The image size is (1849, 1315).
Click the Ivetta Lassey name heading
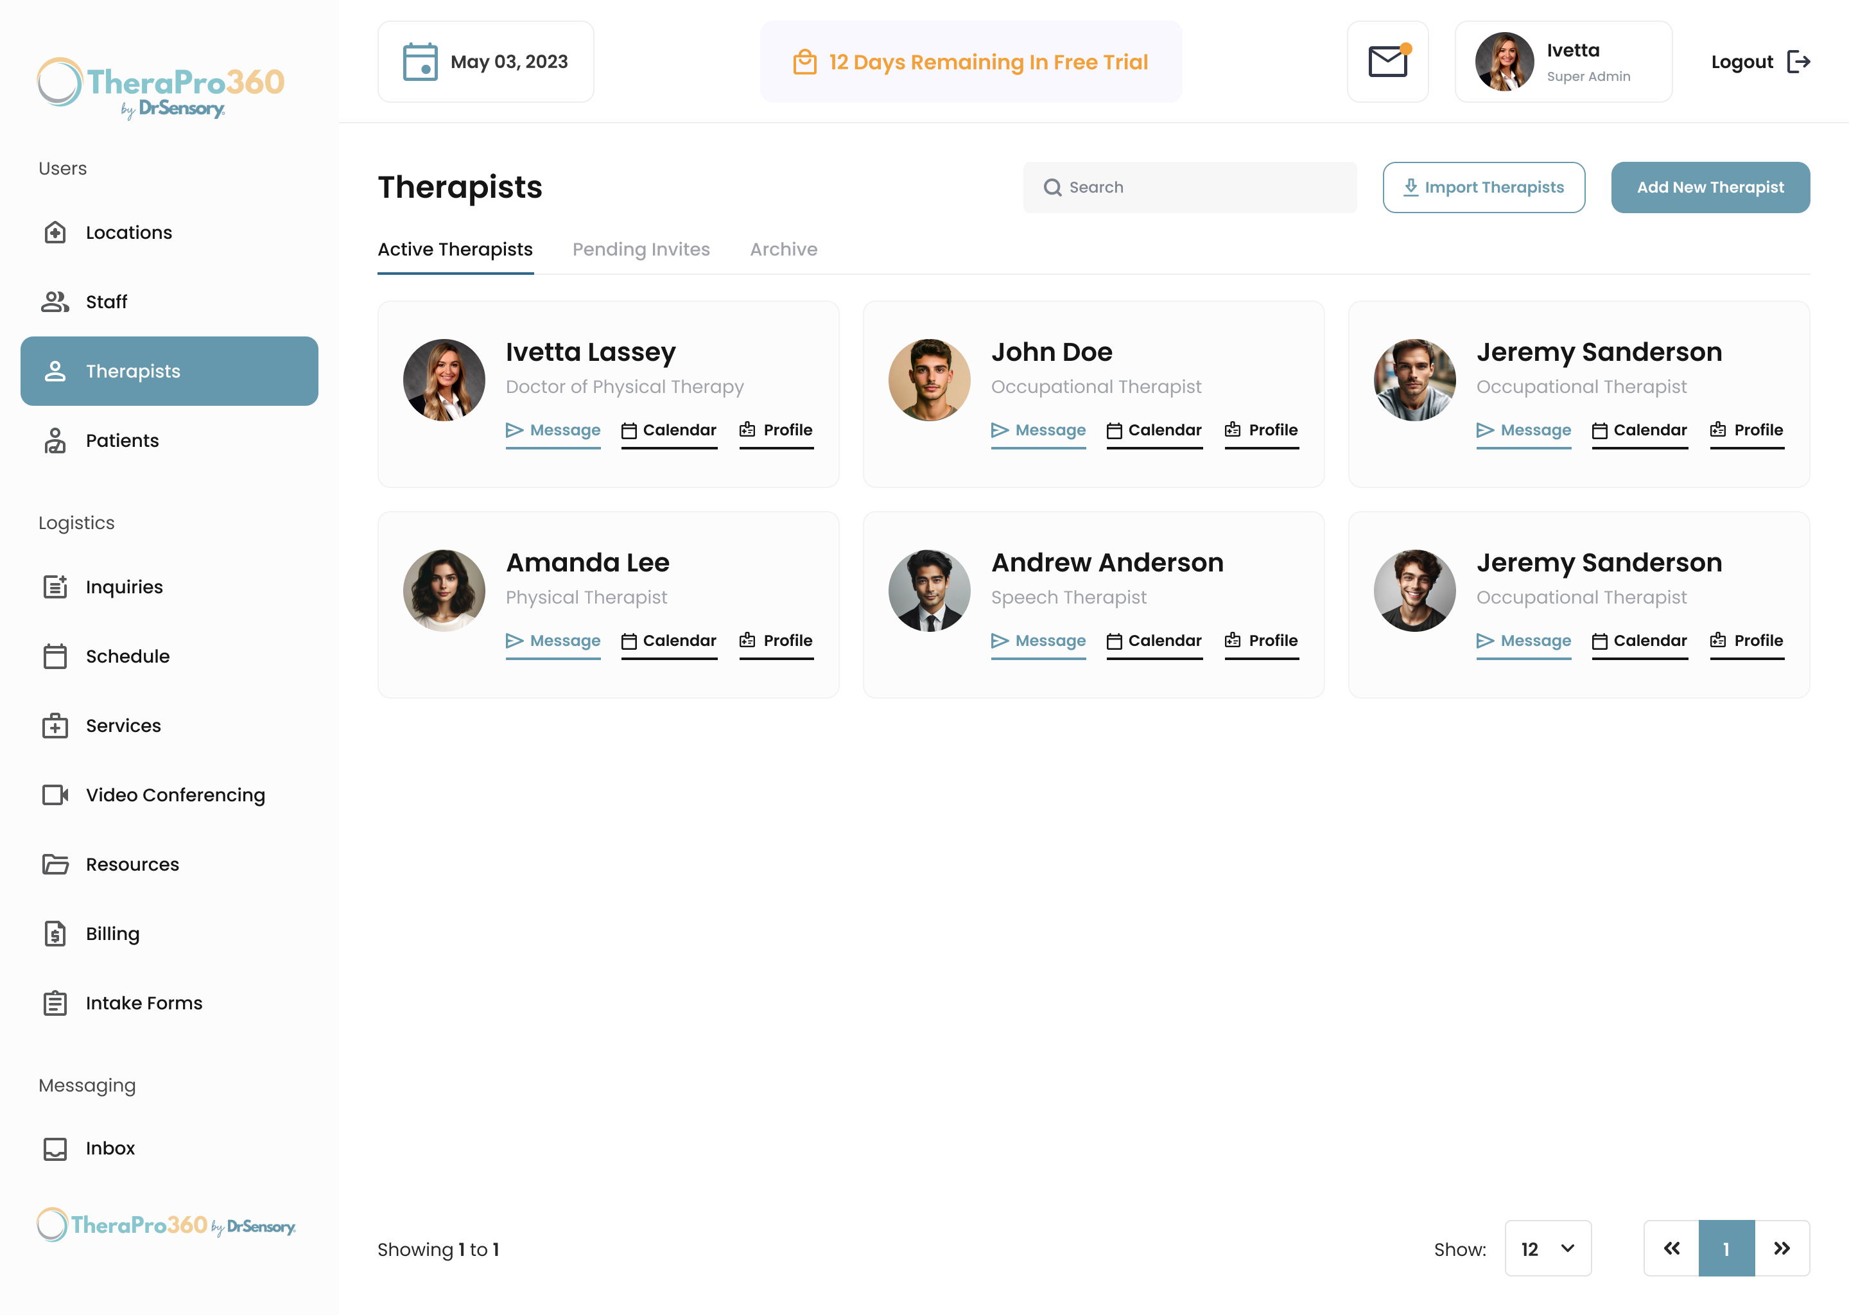pos(590,353)
